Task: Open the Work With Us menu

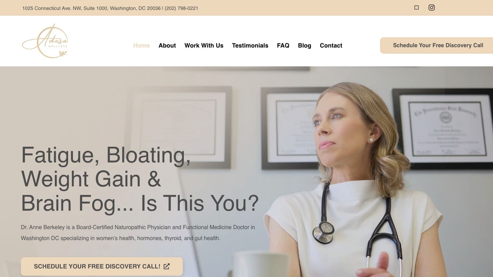Action: (x=204, y=45)
